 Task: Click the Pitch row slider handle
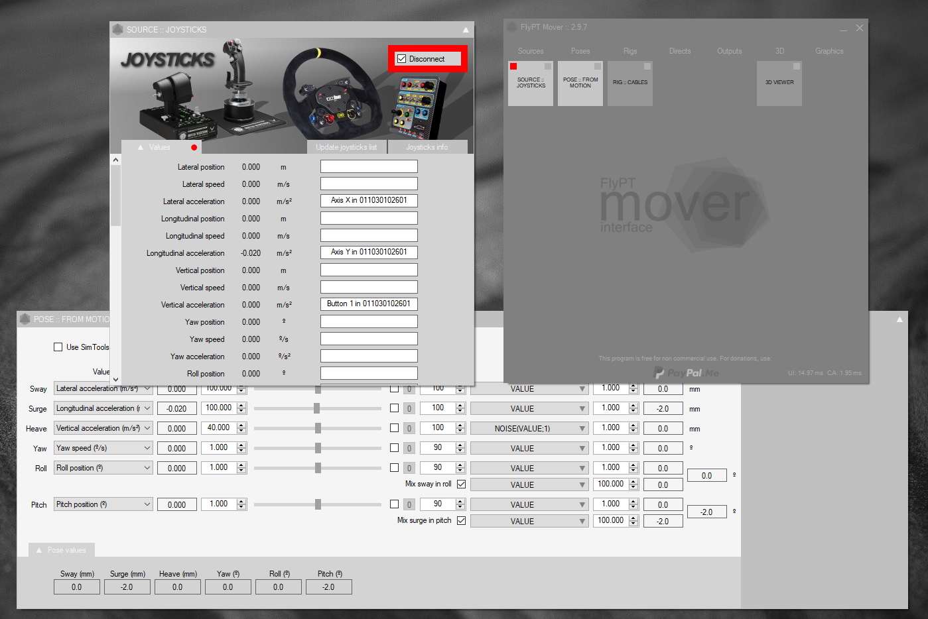tap(318, 504)
